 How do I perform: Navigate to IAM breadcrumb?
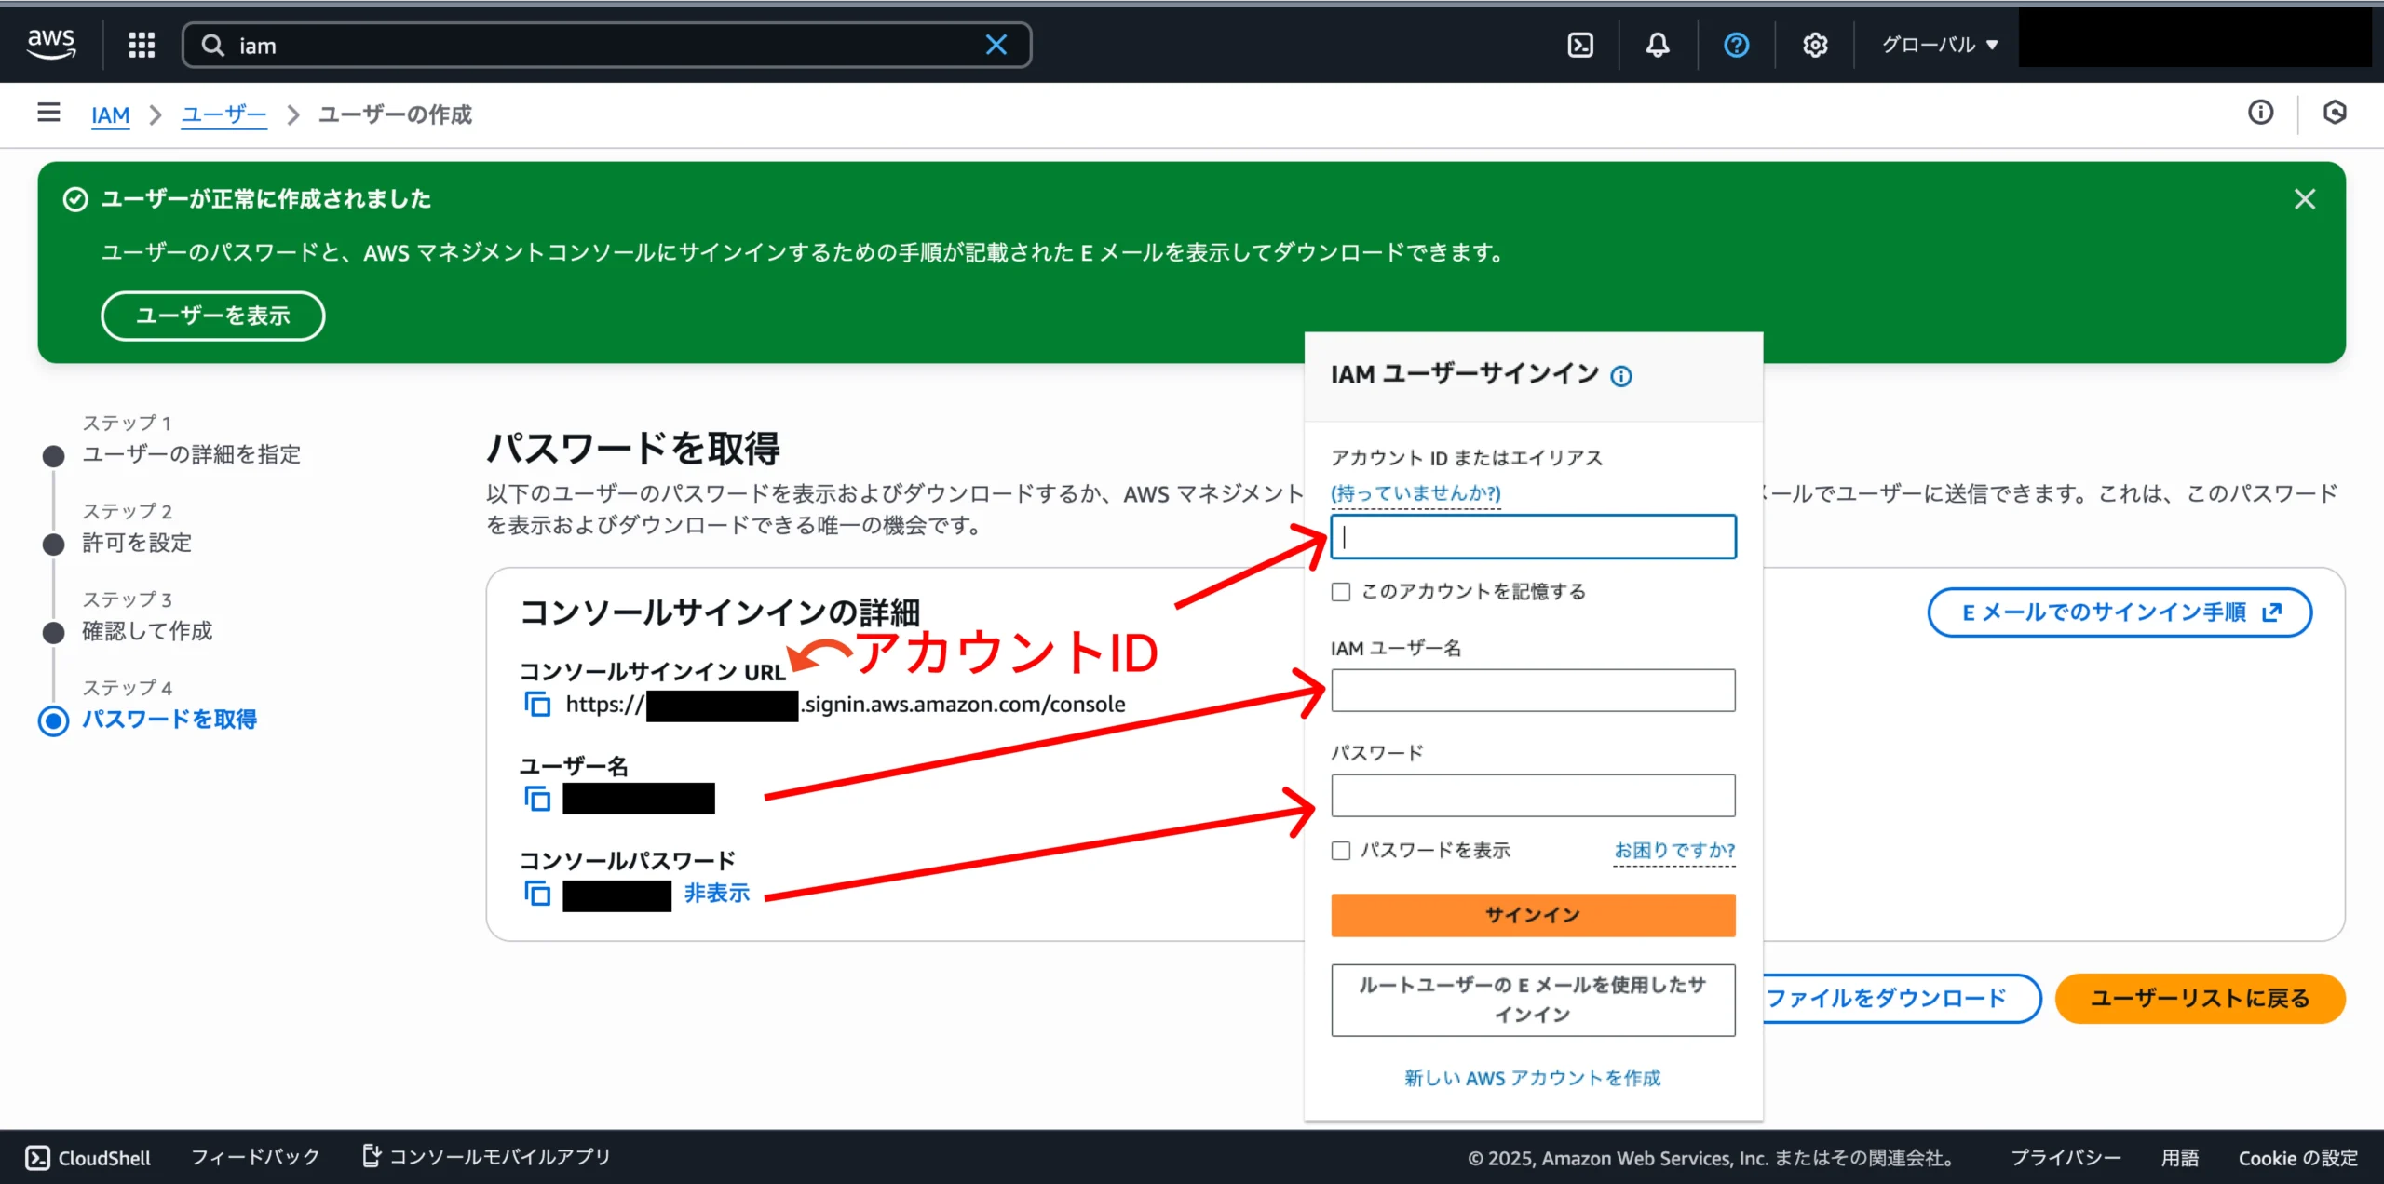[x=110, y=114]
